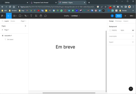Open the Page 1 selector dropdown
Image resolution: width=136 pixels, height=94 pixels.
click(23, 21)
